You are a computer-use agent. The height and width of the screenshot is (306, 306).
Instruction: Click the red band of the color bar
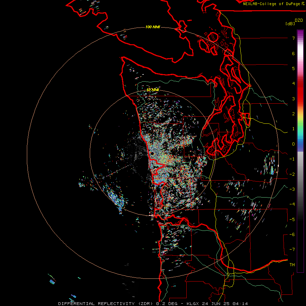click(300, 92)
